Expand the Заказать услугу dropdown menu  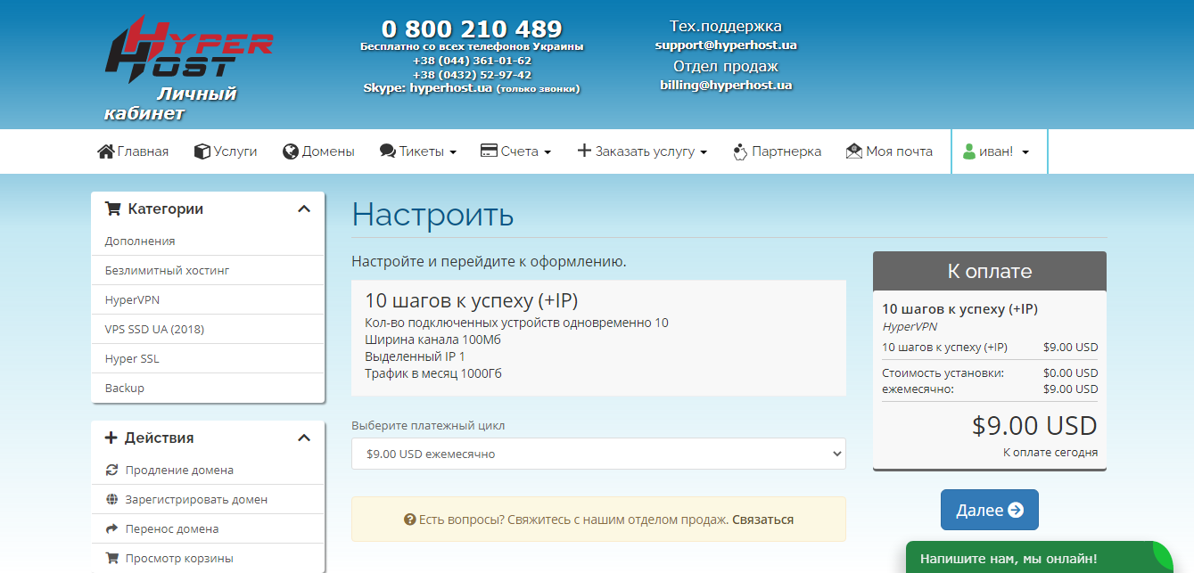click(x=642, y=151)
